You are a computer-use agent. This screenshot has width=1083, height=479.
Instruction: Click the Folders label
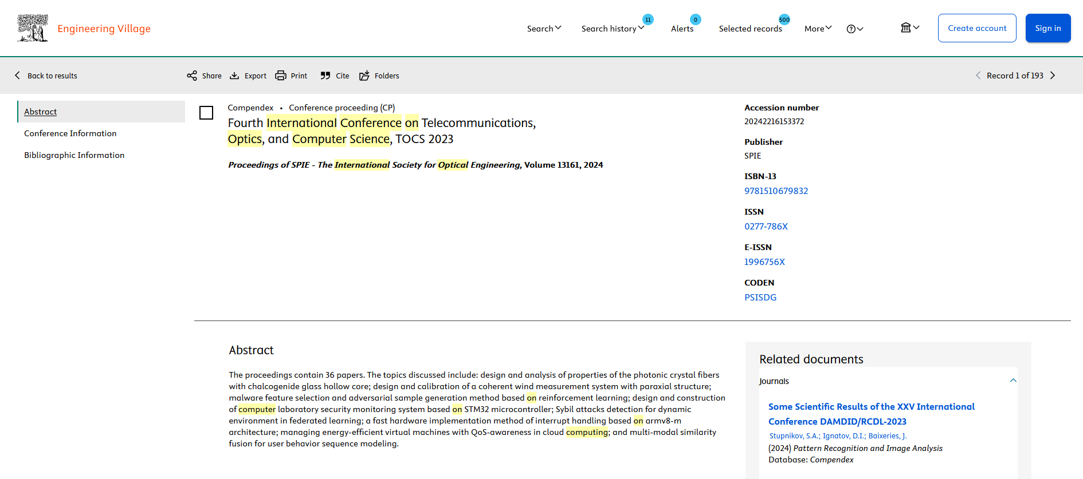[387, 76]
